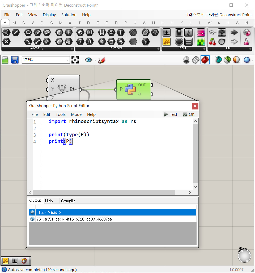Click the bottom-left markov flame icon

pos(24,261)
